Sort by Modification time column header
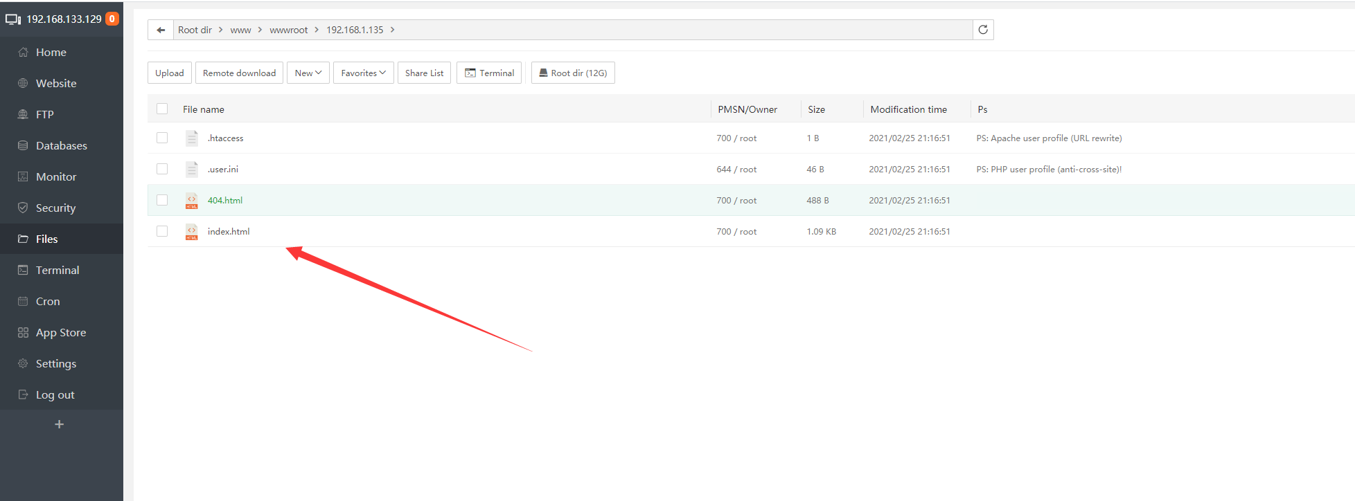The height and width of the screenshot is (501, 1355). [909, 109]
